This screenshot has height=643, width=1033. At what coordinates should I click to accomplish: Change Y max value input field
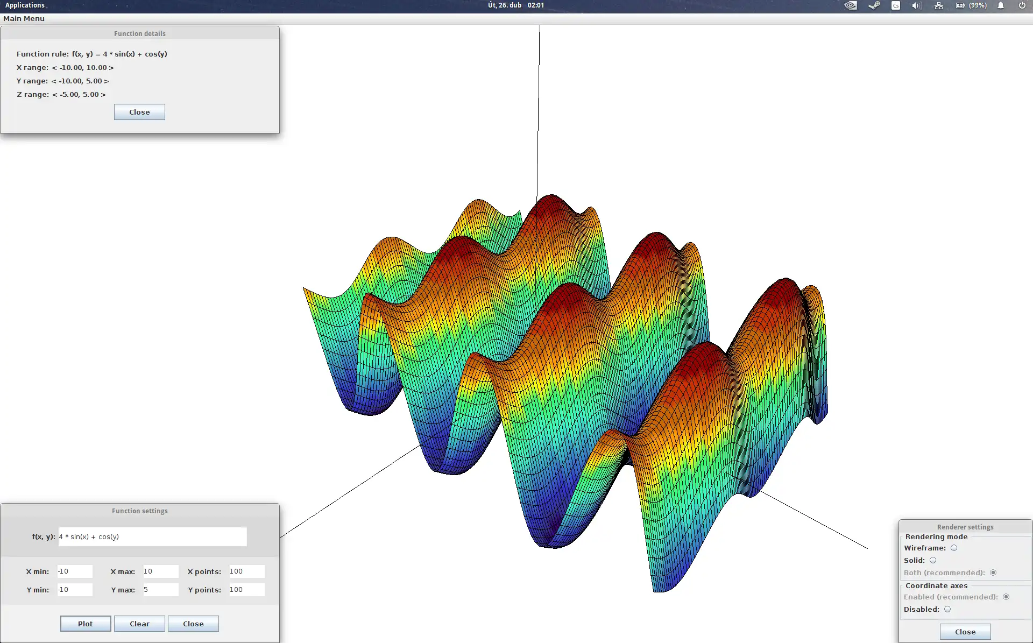158,589
